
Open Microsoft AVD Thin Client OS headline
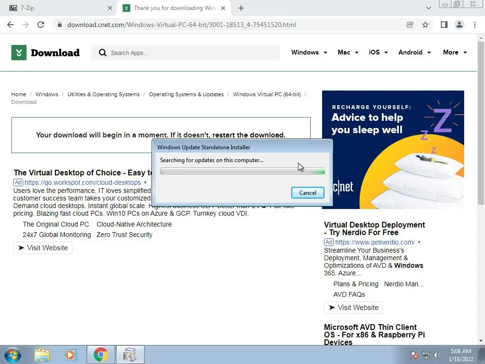tap(374, 335)
